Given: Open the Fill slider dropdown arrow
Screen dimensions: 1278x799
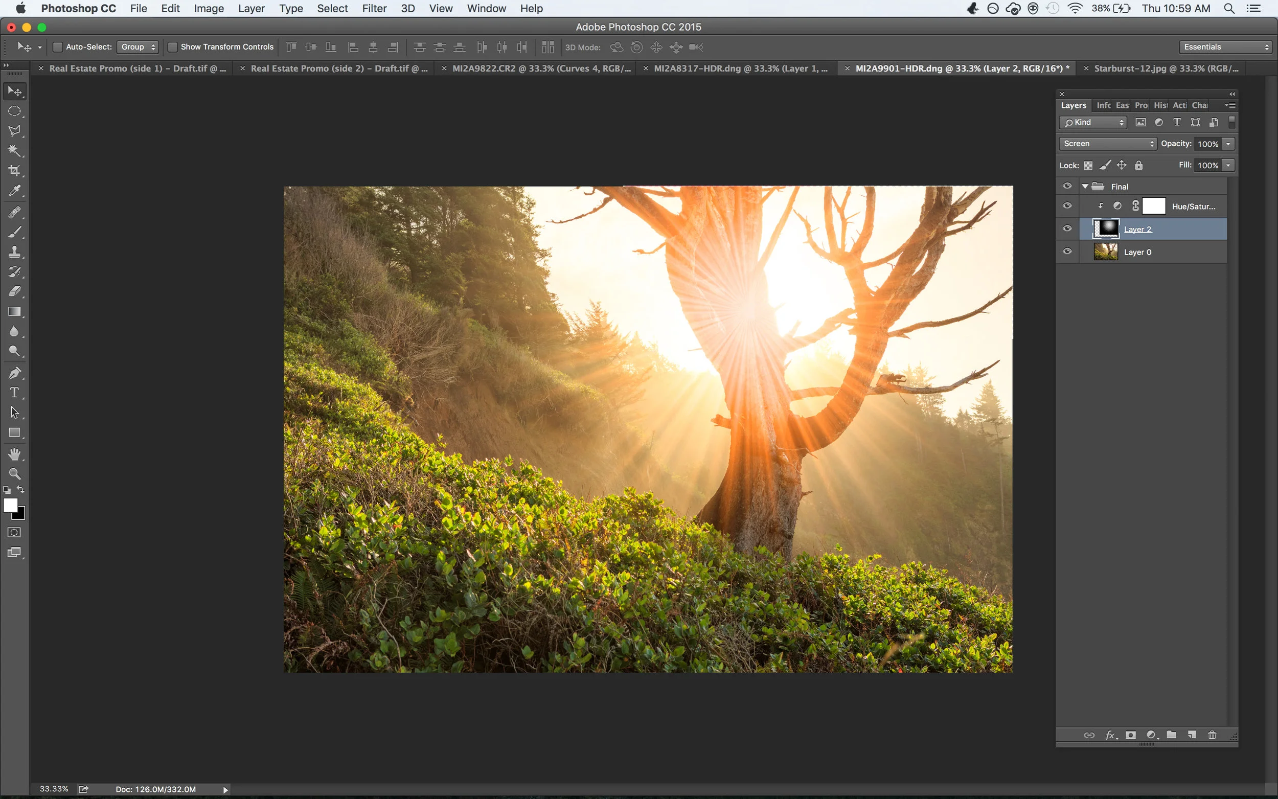Looking at the screenshot, I should pyautogui.click(x=1228, y=166).
